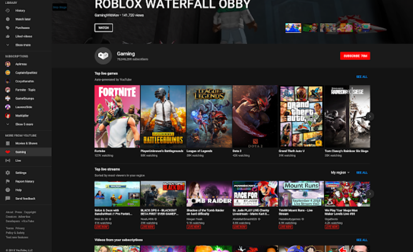Viewport: 413px width, 252px height.
Task: Click the red Subscribe button
Action: coord(355,56)
